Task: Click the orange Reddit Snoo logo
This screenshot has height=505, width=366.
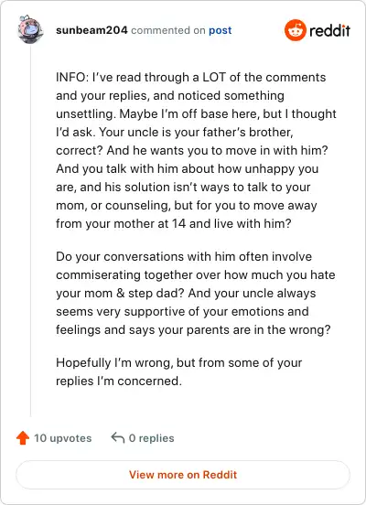Action: click(x=296, y=30)
